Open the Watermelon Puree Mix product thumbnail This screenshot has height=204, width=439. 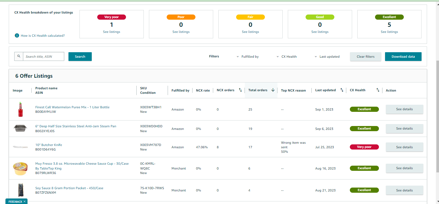click(x=20, y=109)
